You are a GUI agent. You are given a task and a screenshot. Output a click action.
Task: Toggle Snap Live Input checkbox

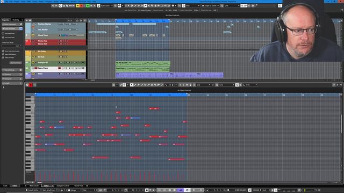(x=3, y=57)
